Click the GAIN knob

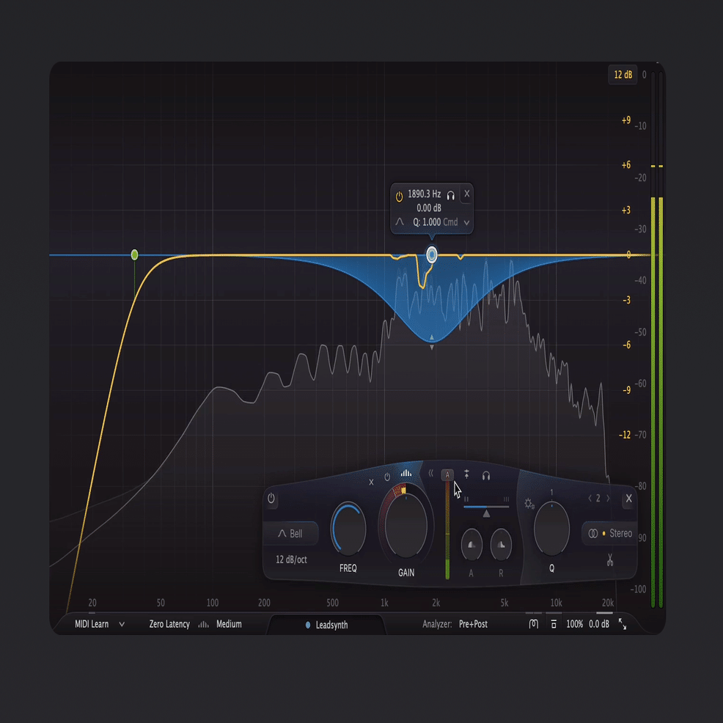click(406, 526)
